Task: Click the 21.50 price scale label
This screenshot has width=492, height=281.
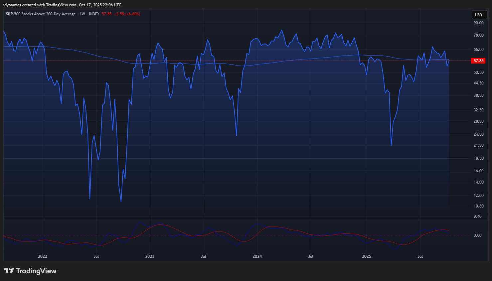Action: [x=478, y=145]
